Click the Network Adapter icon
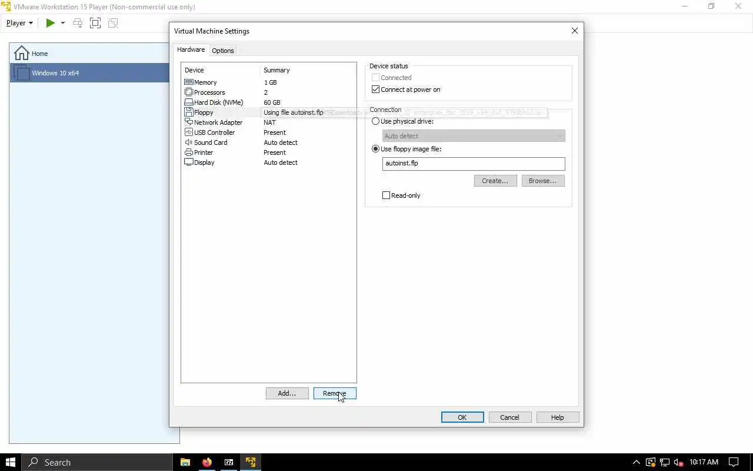The width and height of the screenshot is (753, 471). (189, 122)
